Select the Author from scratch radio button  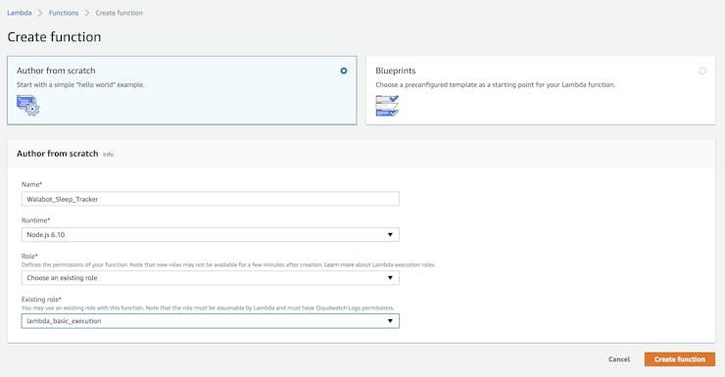(x=344, y=71)
